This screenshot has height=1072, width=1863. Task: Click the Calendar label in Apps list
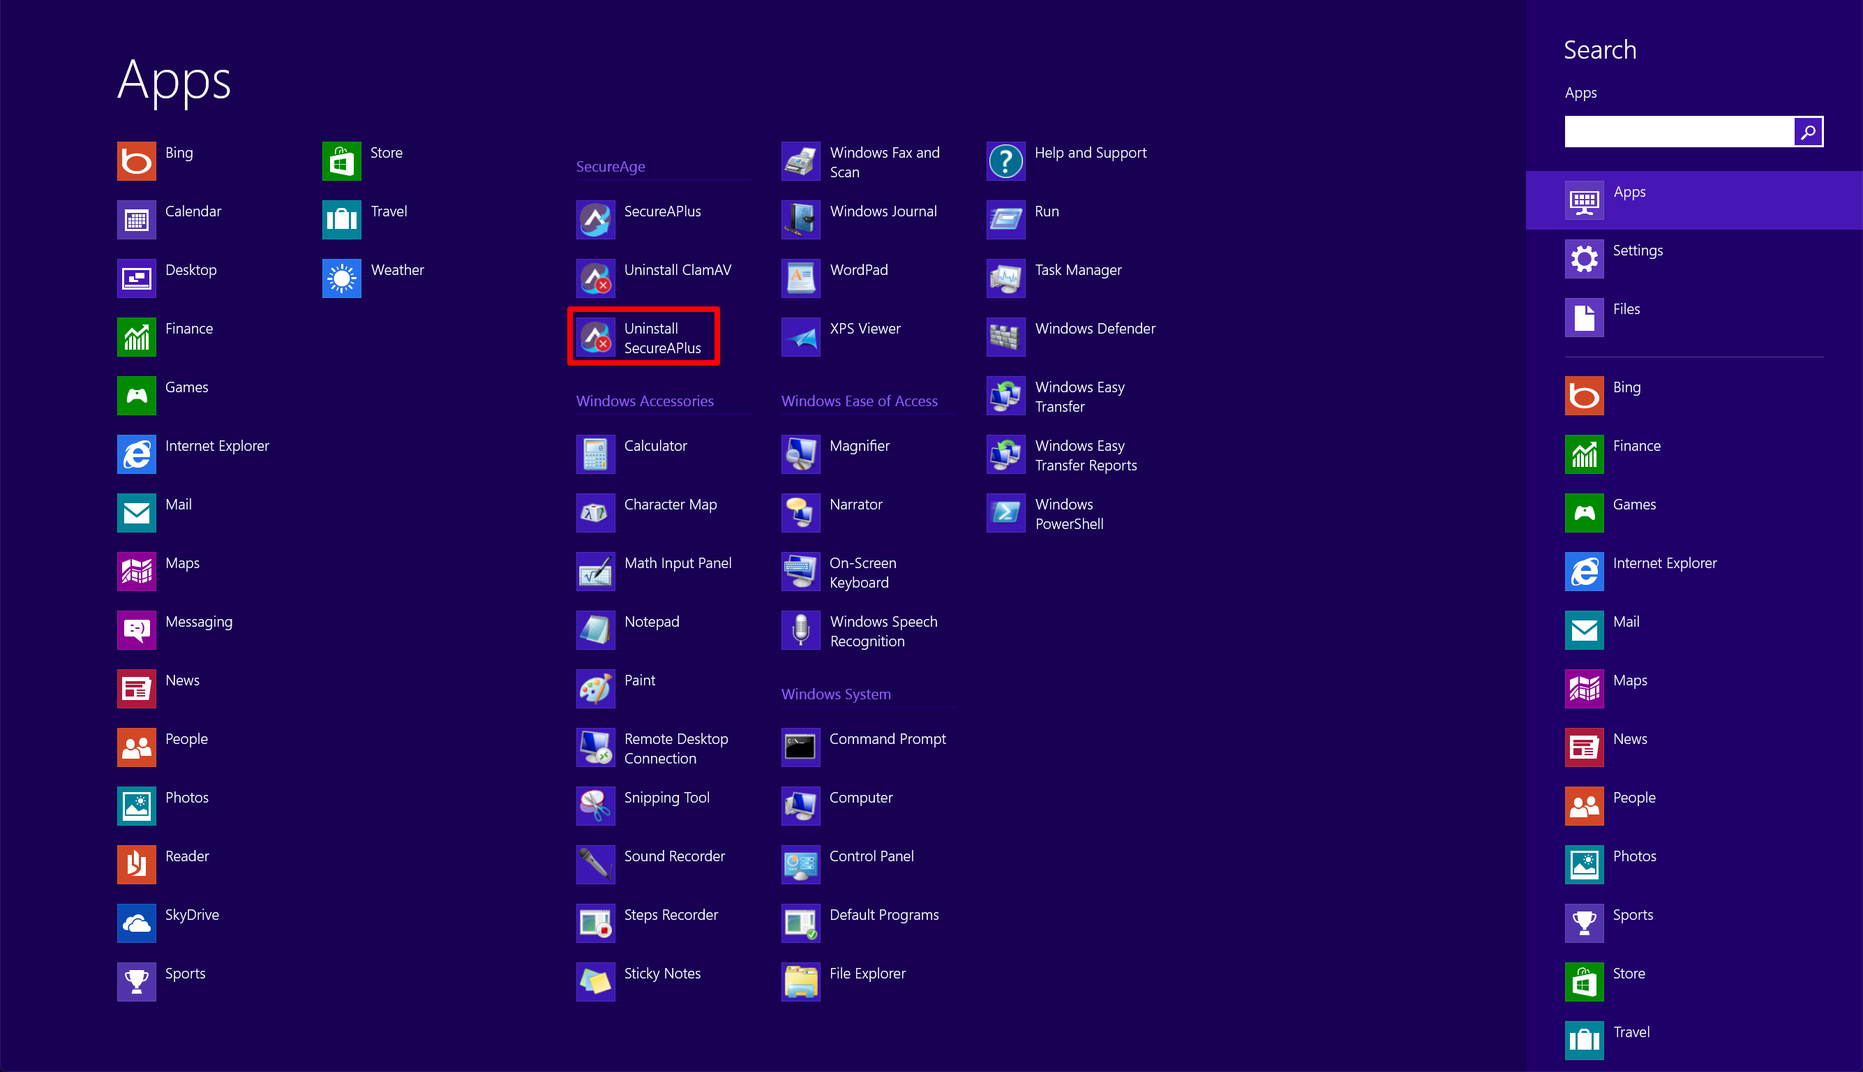(x=193, y=211)
